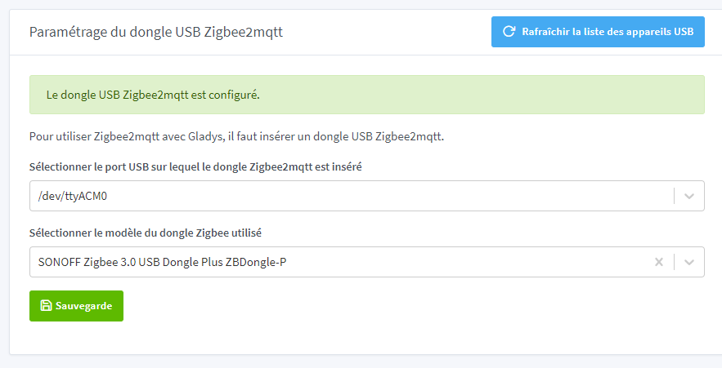Click the floppy disk icon on Sauvegarde
This screenshot has width=722, height=368.
pyautogui.click(x=46, y=306)
